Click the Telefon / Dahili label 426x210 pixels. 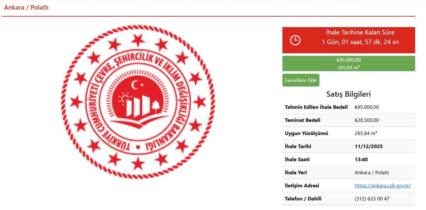pyautogui.click(x=303, y=199)
